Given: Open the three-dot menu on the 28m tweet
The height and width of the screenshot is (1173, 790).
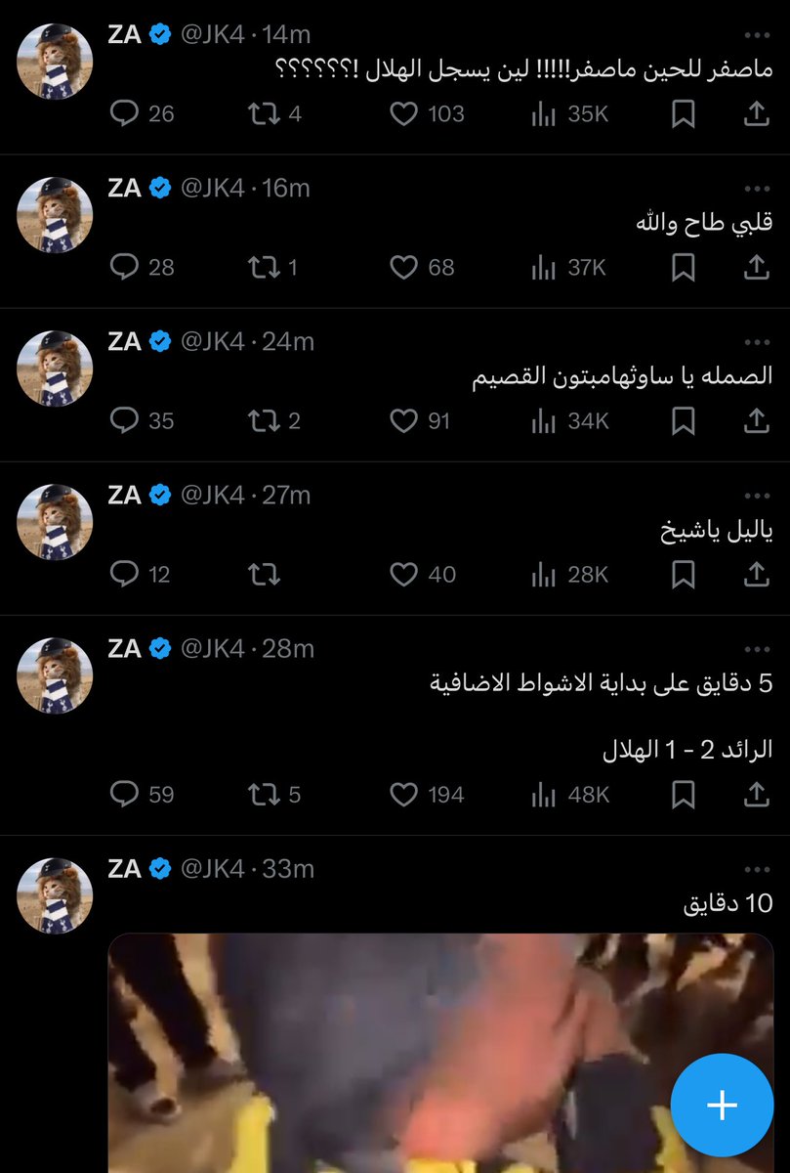Looking at the screenshot, I should (x=757, y=649).
